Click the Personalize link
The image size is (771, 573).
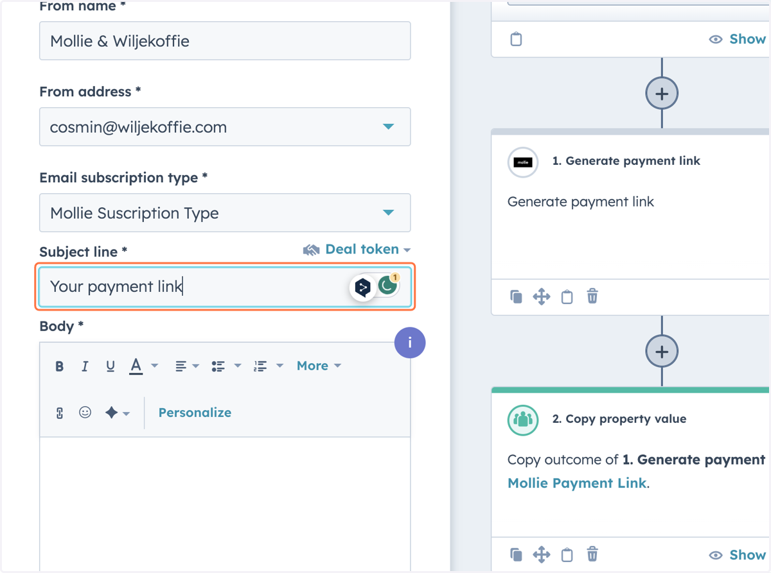pos(195,413)
